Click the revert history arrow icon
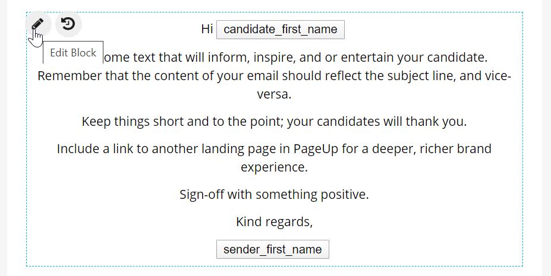 point(68,24)
